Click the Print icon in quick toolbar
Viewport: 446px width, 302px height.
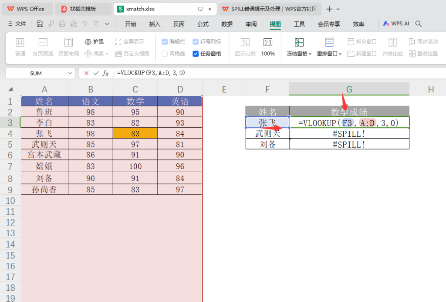click(62, 24)
